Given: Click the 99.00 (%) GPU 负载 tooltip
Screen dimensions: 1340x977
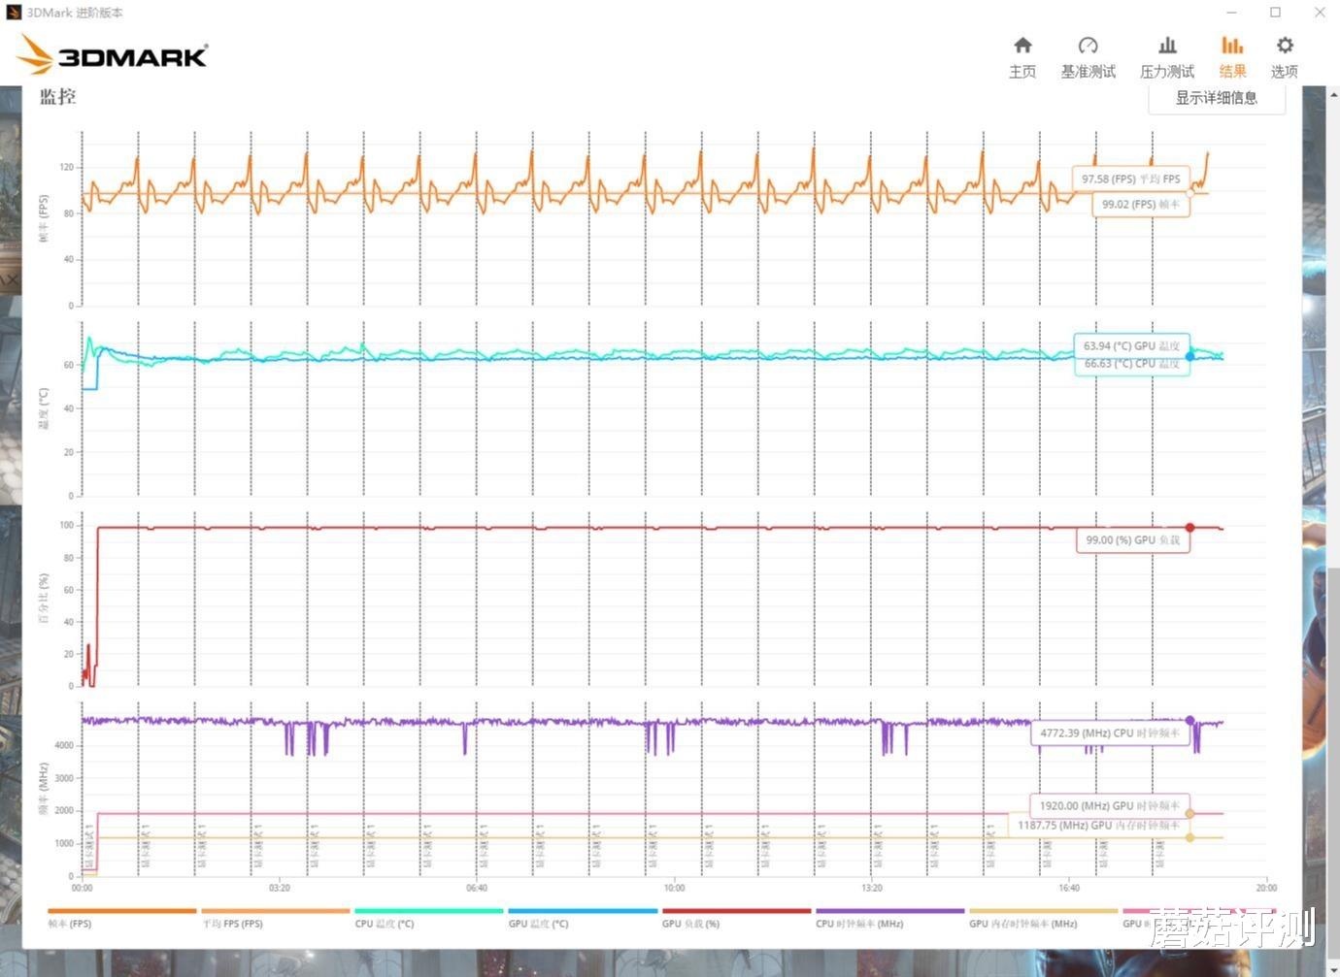Looking at the screenshot, I should (x=1133, y=540).
